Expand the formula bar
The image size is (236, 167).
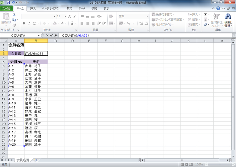click(x=234, y=35)
